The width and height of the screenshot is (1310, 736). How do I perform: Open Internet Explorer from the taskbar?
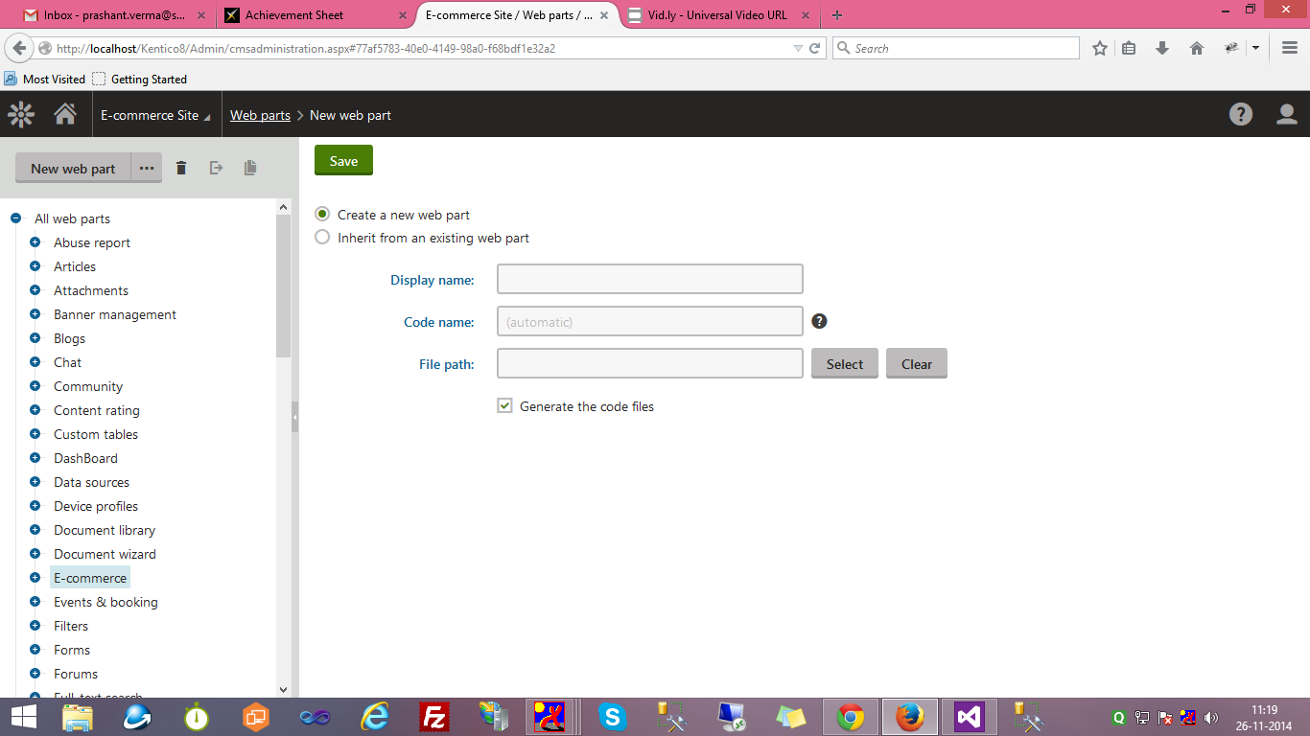click(374, 717)
